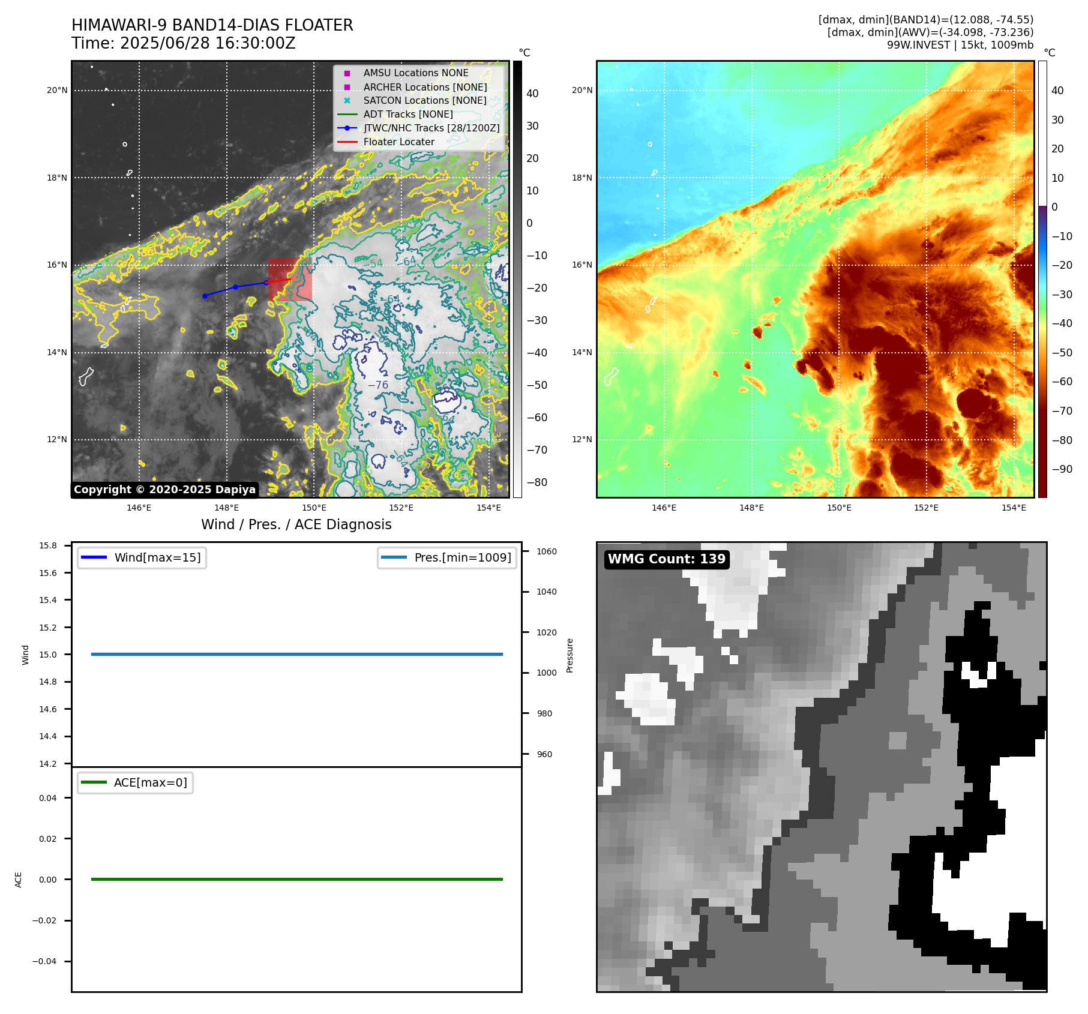The image size is (1088, 1014).
Task: Click the grayscale temperature colorbar
Action: click(x=517, y=279)
